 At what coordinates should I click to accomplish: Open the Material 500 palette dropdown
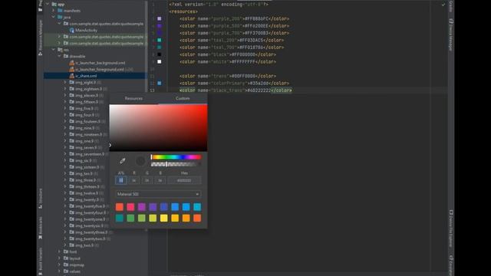(x=158, y=194)
